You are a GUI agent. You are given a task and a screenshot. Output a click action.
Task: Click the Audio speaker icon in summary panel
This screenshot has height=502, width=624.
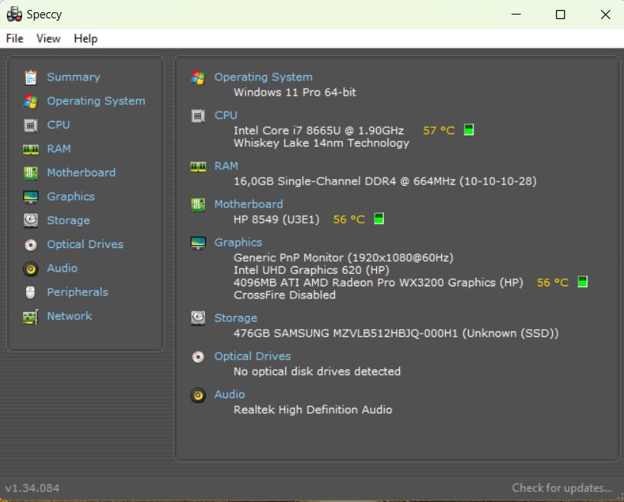click(x=198, y=395)
